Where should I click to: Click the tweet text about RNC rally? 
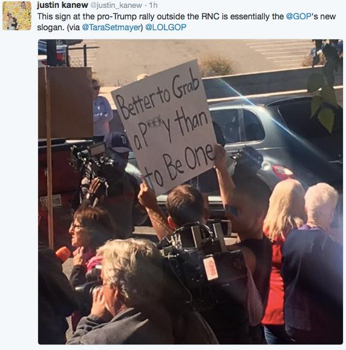click(x=186, y=22)
